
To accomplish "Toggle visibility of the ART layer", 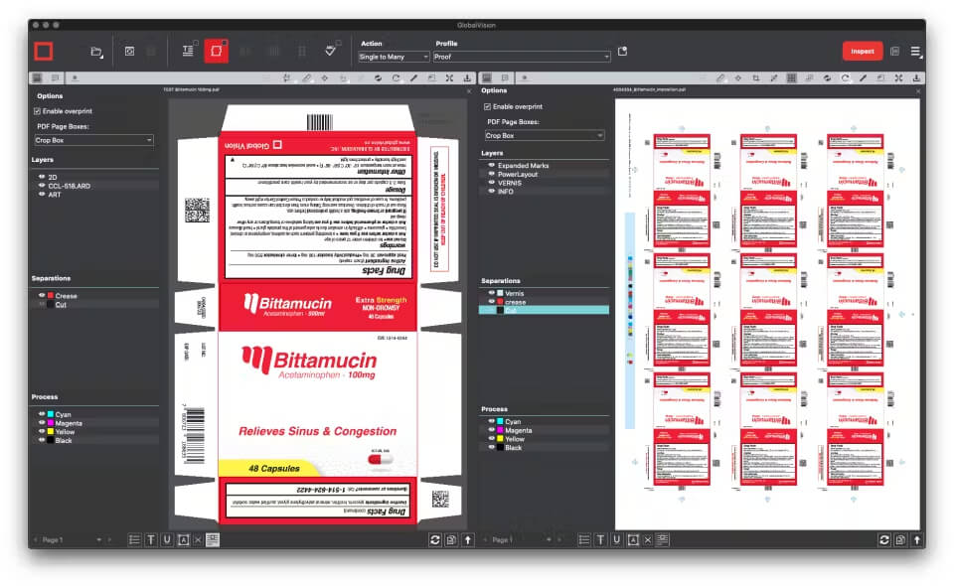I will pos(42,195).
